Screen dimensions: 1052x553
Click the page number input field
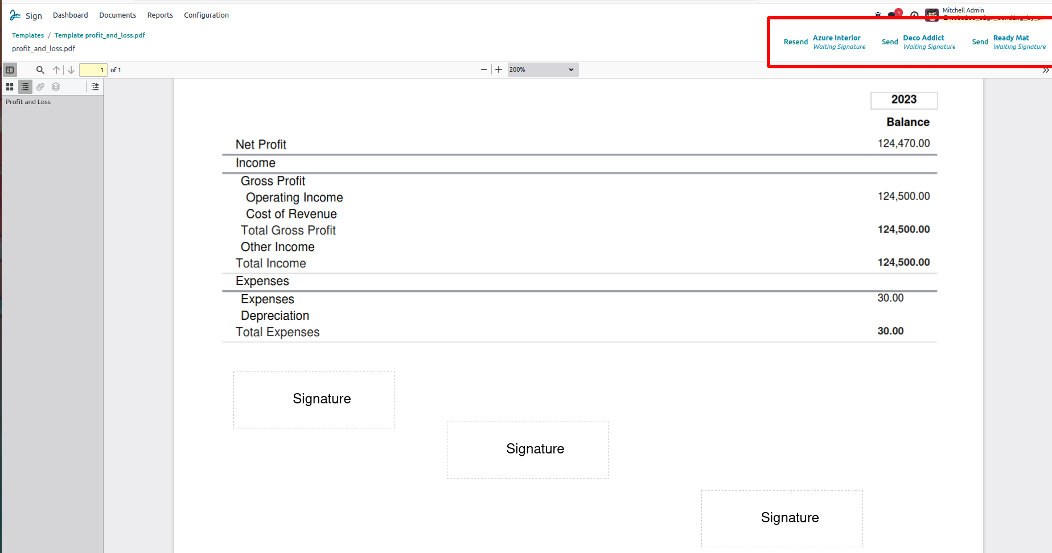click(x=93, y=70)
